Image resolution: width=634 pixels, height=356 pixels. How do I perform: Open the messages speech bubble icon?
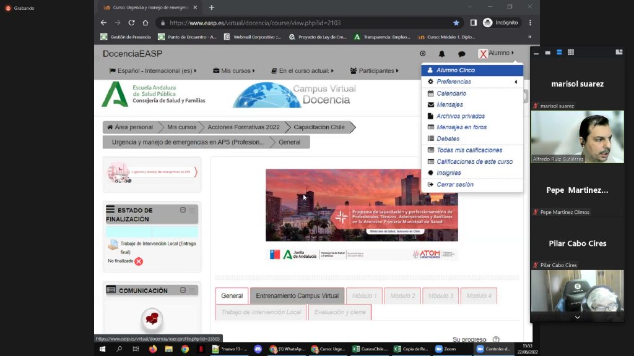(461, 54)
